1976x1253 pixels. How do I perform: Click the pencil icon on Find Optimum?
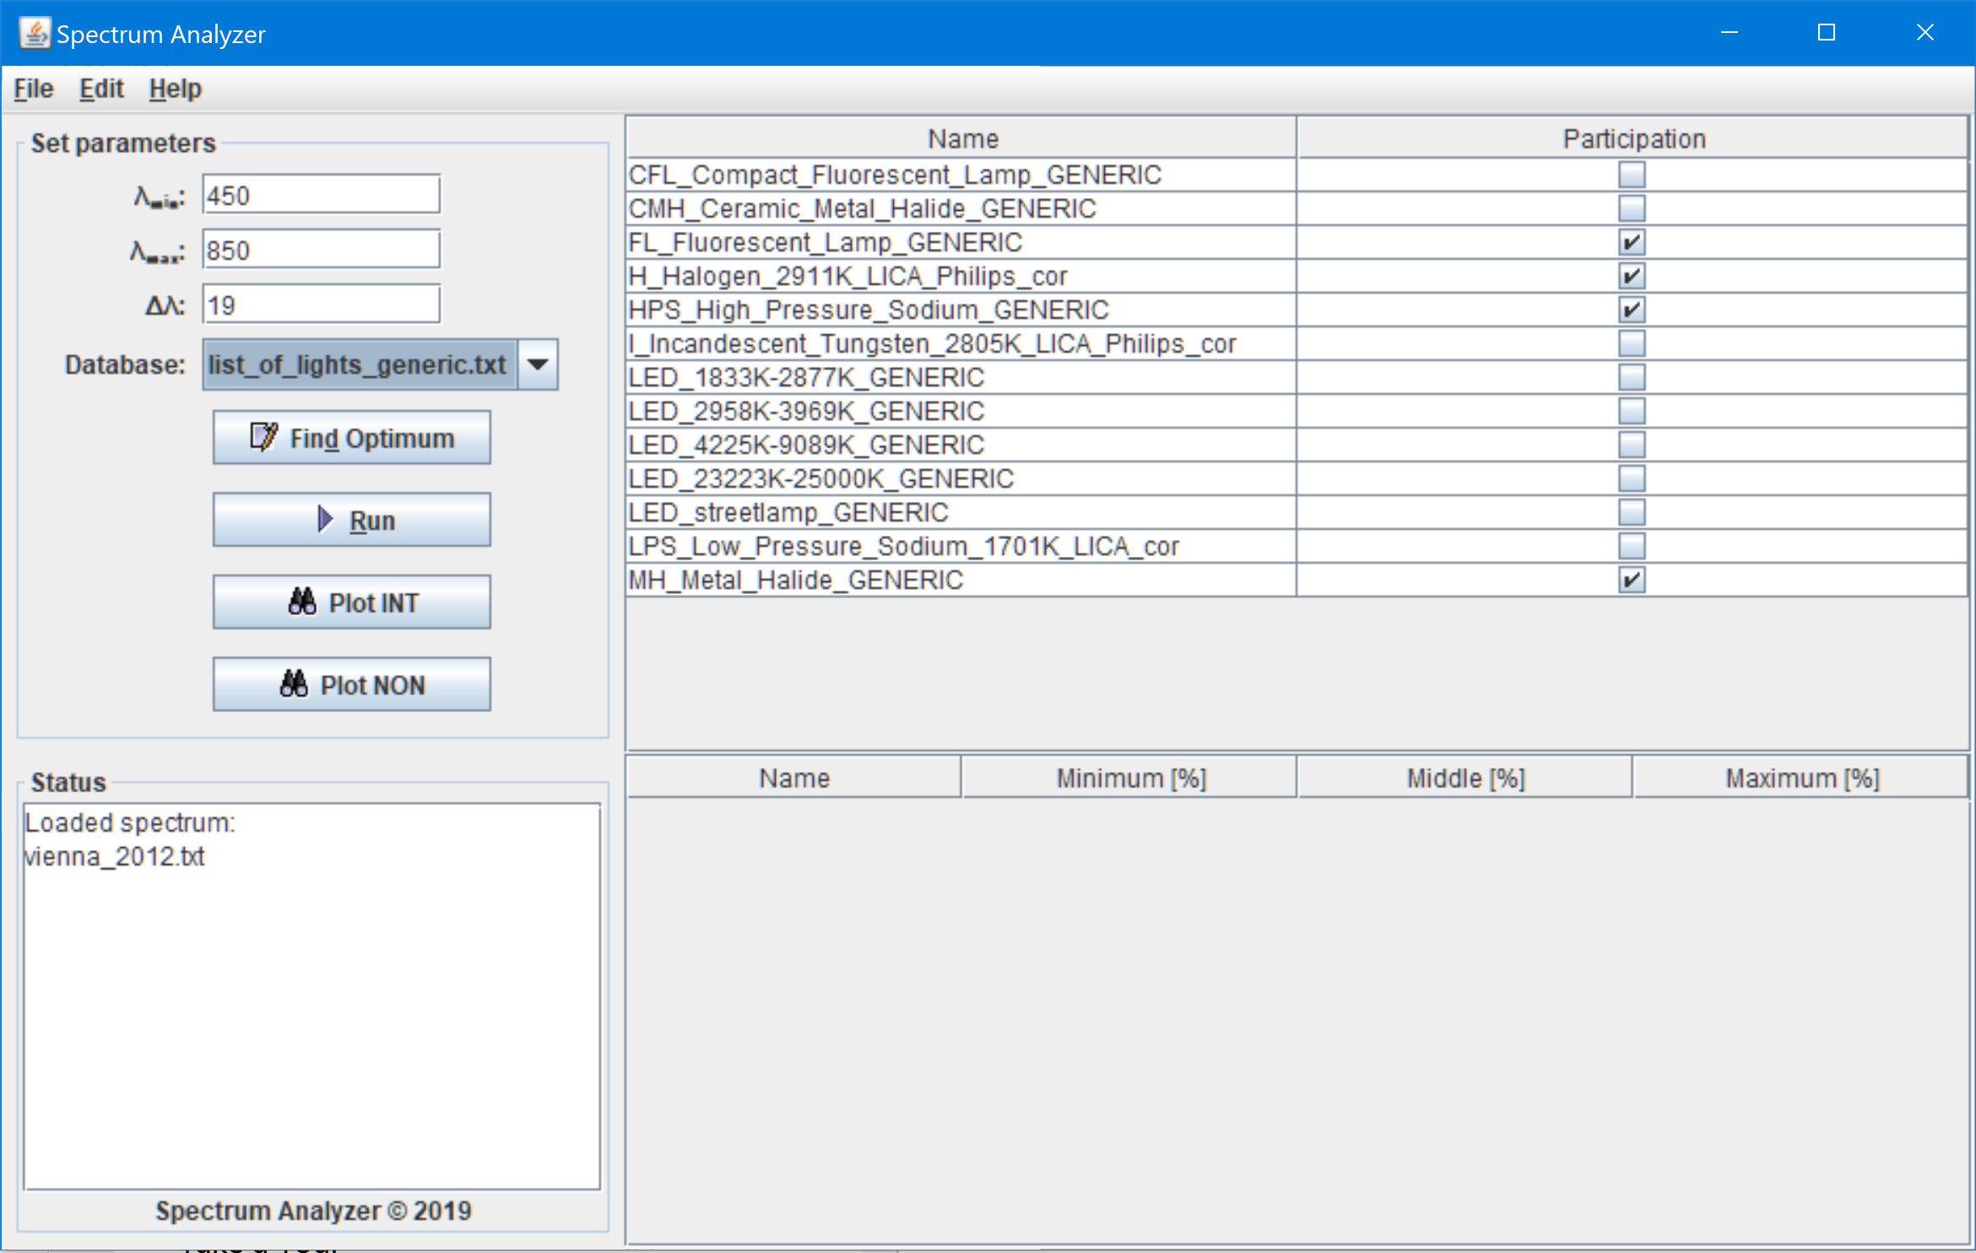click(263, 437)
